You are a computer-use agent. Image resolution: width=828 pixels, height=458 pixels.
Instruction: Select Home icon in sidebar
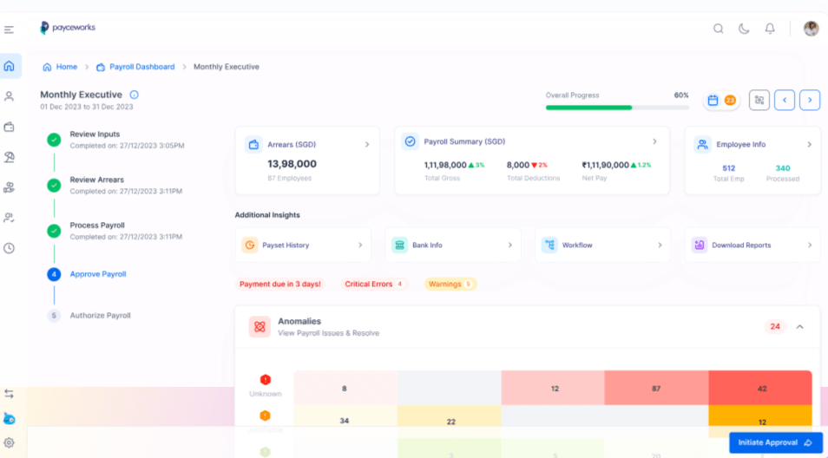tap(9, 66)
